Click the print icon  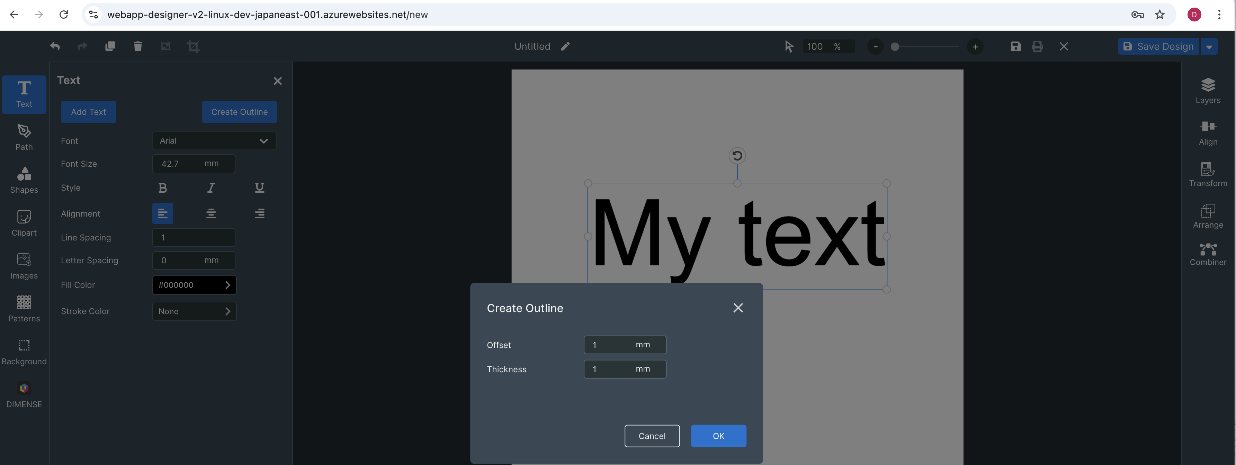1037,46
